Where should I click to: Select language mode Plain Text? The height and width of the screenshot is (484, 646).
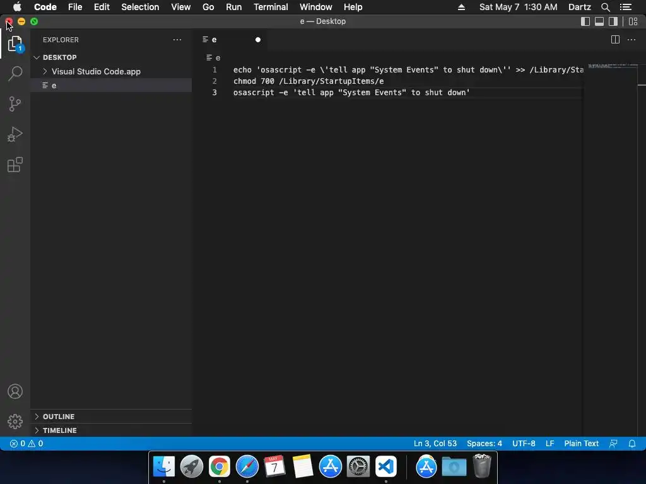[581, 444]
